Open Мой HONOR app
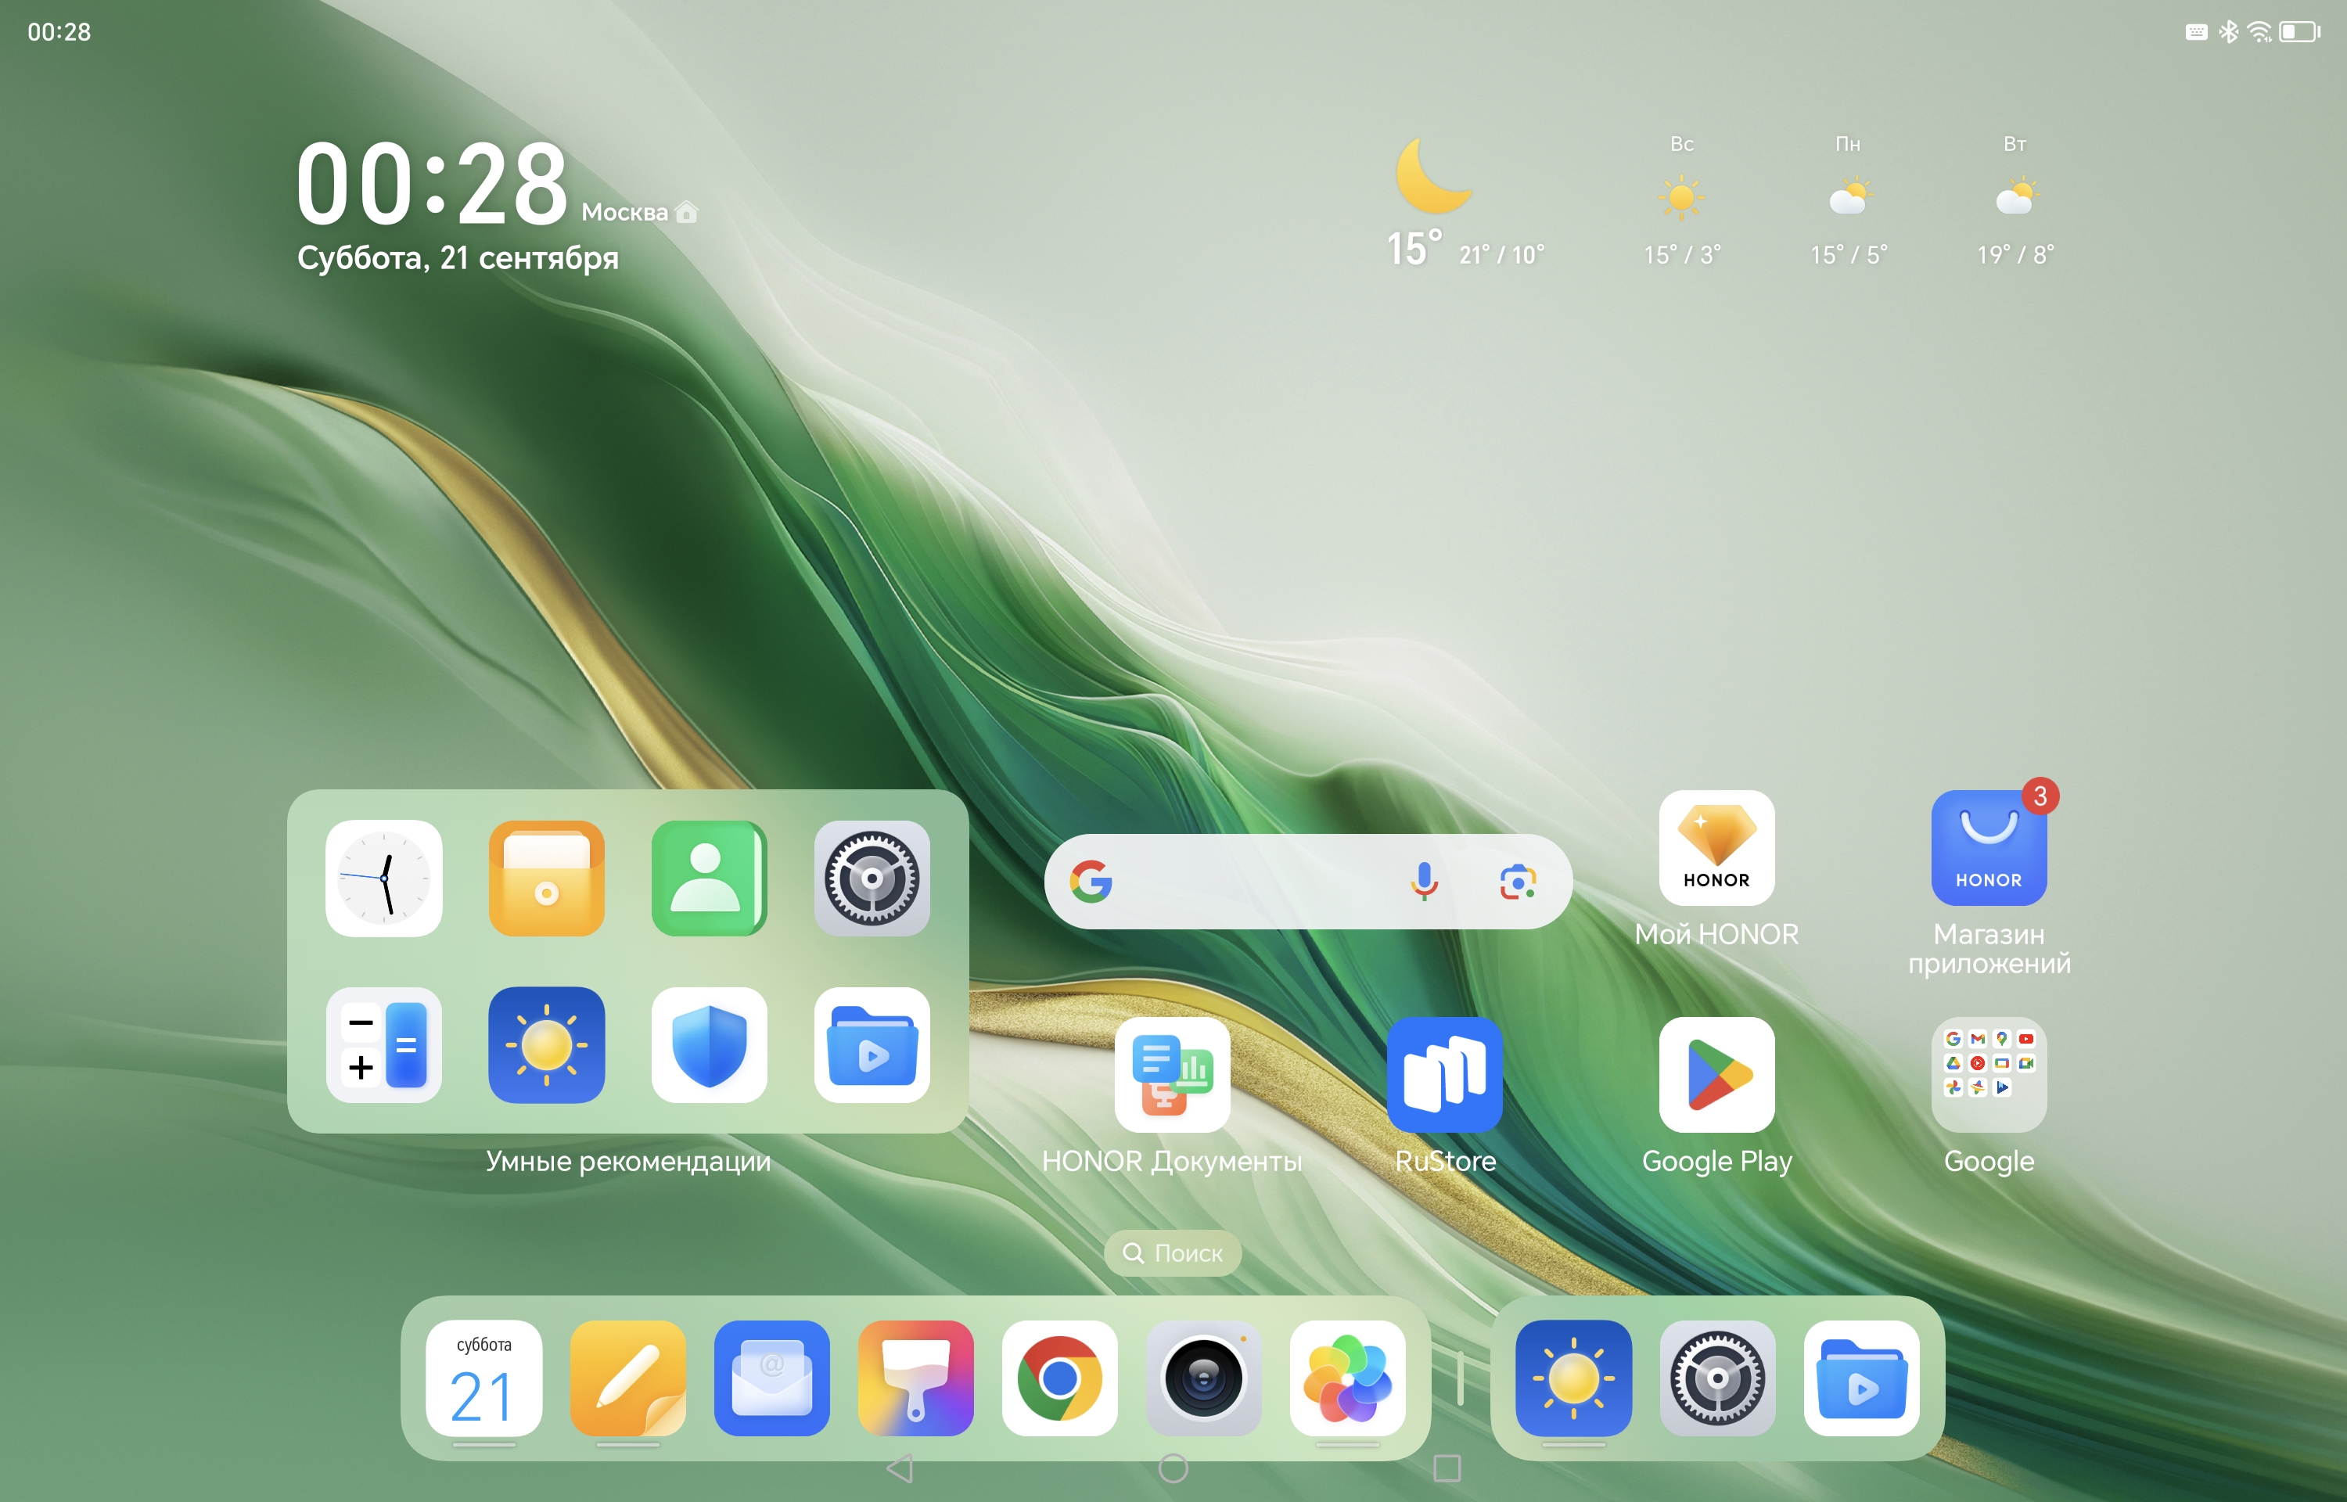 [1716, 847]
